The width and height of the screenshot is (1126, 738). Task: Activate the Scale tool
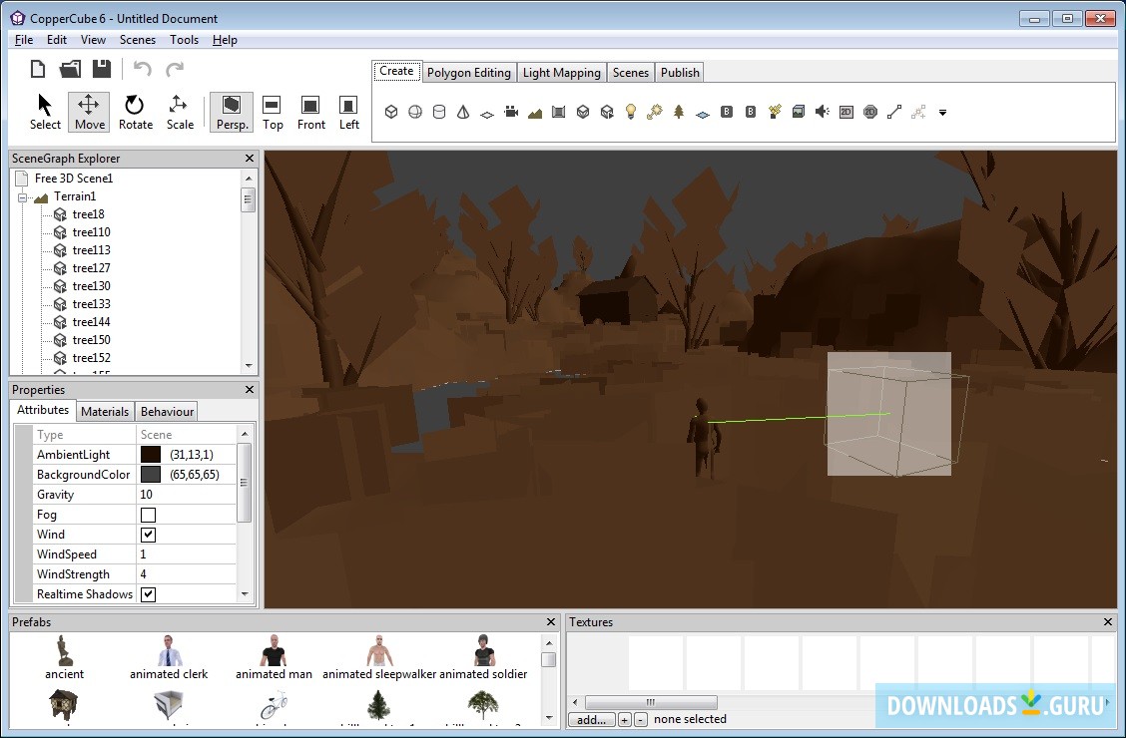(x=180, y=112)
